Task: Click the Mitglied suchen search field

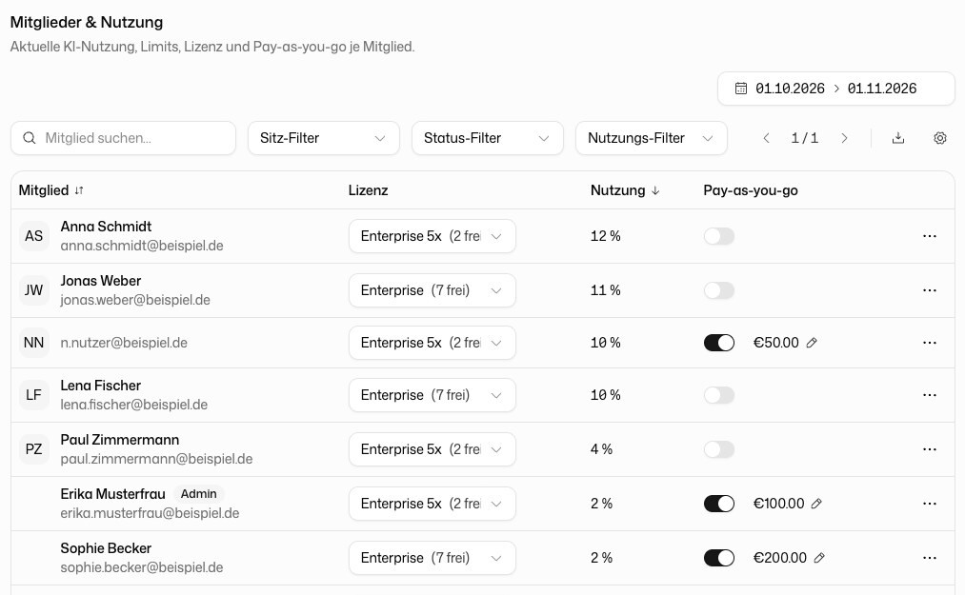Action: coord(123,138)
